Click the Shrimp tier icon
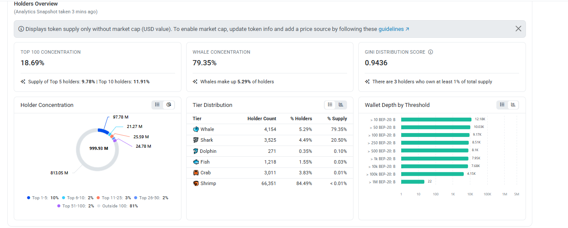The width and height of the screenshot is (568, 228). 196,183
